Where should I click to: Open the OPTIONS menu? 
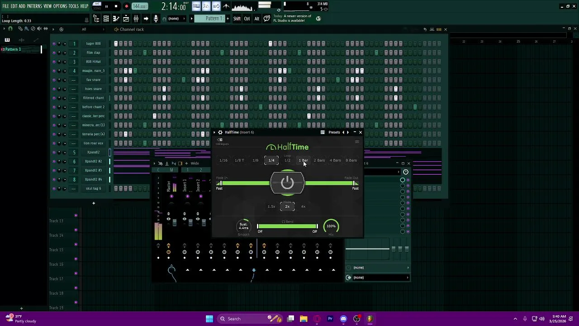click(60, 6)
